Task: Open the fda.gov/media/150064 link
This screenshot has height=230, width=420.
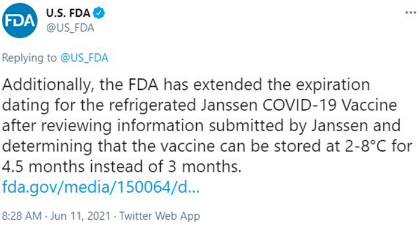Action: pyautogui.click(x=101, y=187)
